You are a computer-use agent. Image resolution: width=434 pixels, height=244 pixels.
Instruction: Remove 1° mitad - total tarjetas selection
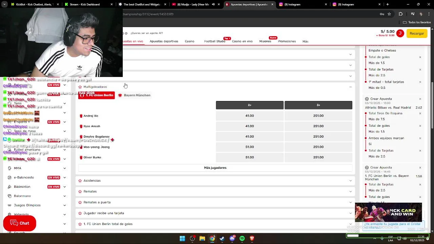[420, 82]
